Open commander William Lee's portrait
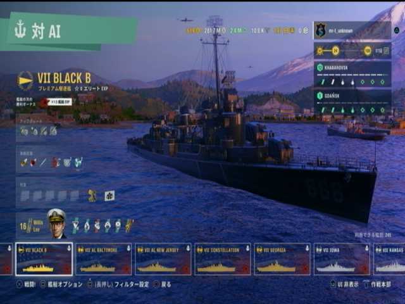 (56, 224)
